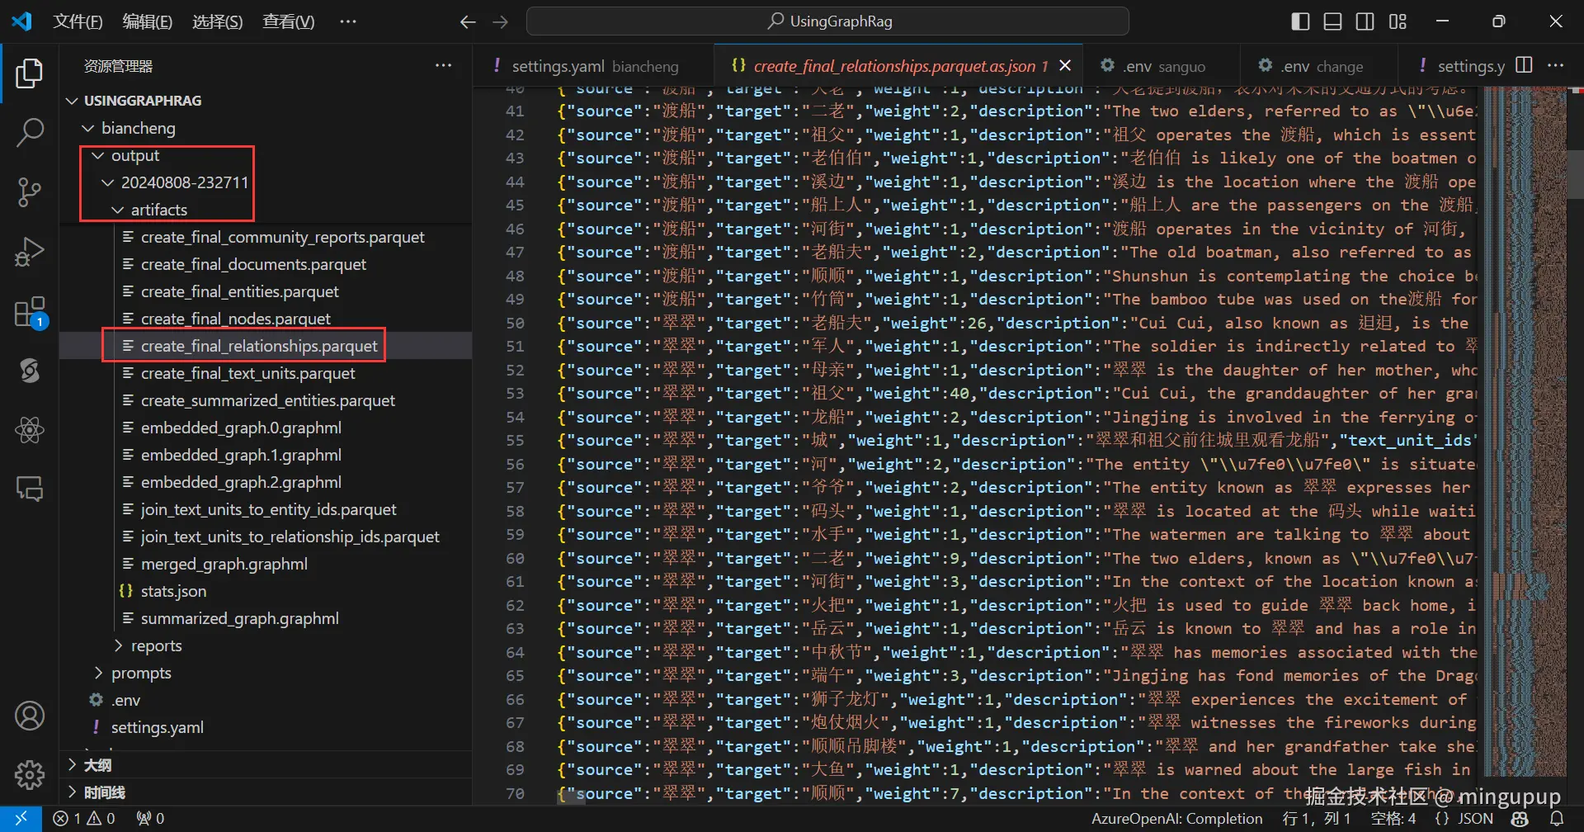Image resolution: width=1584 pixels, height=832 pixels.
Task: Open the Source Control view
Action: point(30,192)
